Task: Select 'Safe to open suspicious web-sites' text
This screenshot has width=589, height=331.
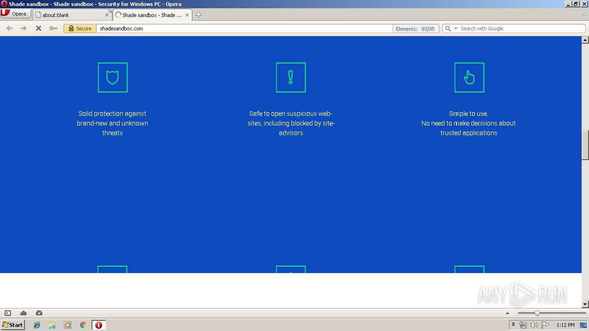Action: (291, 118)
